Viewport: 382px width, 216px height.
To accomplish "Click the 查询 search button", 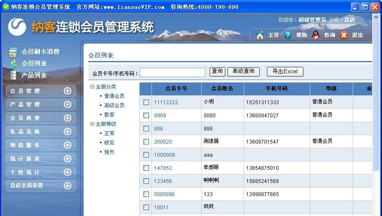I will click(217, 72).
